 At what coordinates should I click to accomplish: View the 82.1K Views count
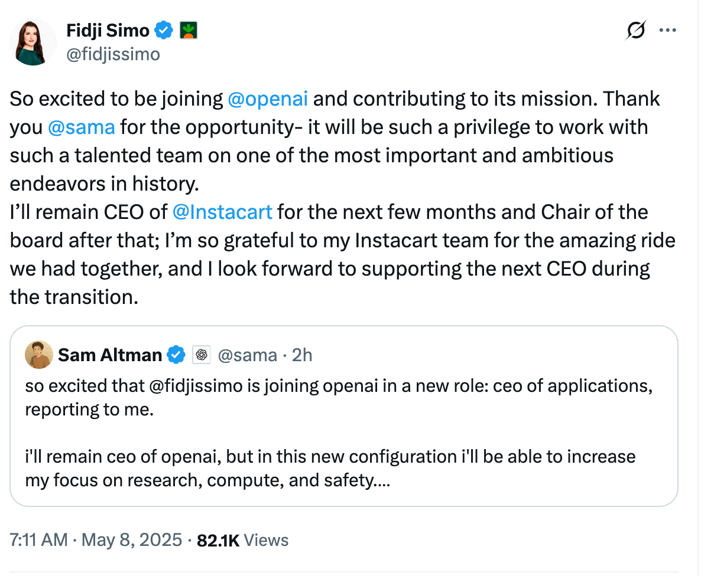click(242, 540)
